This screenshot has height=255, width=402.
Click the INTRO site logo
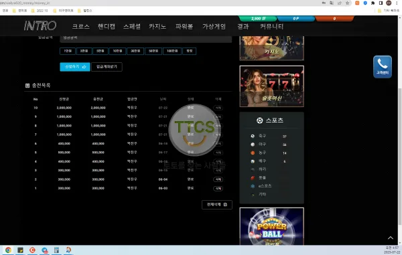point(40,25)
